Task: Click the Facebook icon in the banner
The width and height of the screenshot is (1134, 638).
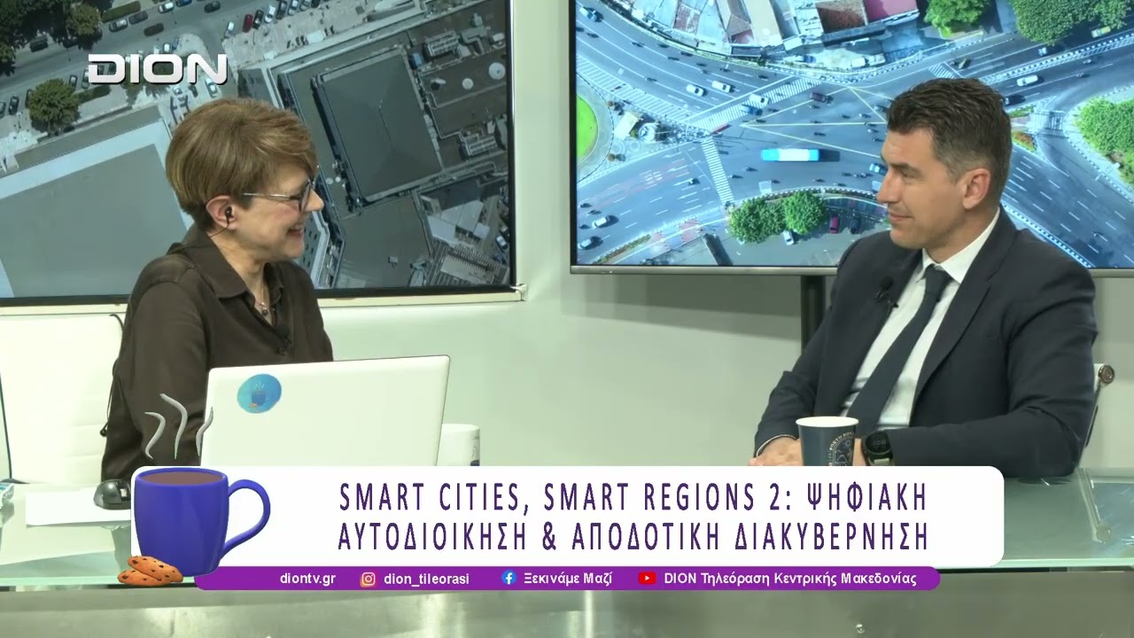Action: 509,579
